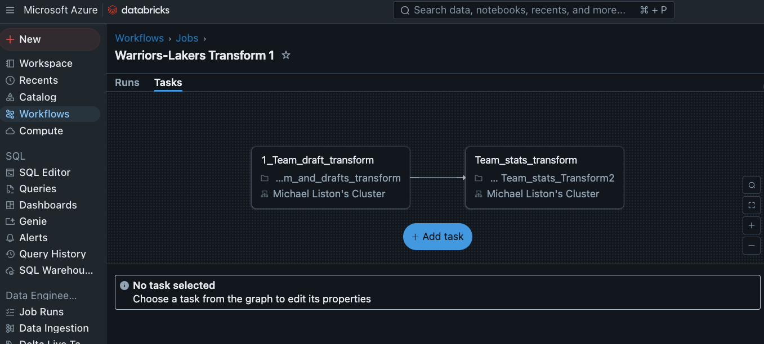Click the Microsoft Azure title text
The image size is (764, 344).
(x=61, y=10)
